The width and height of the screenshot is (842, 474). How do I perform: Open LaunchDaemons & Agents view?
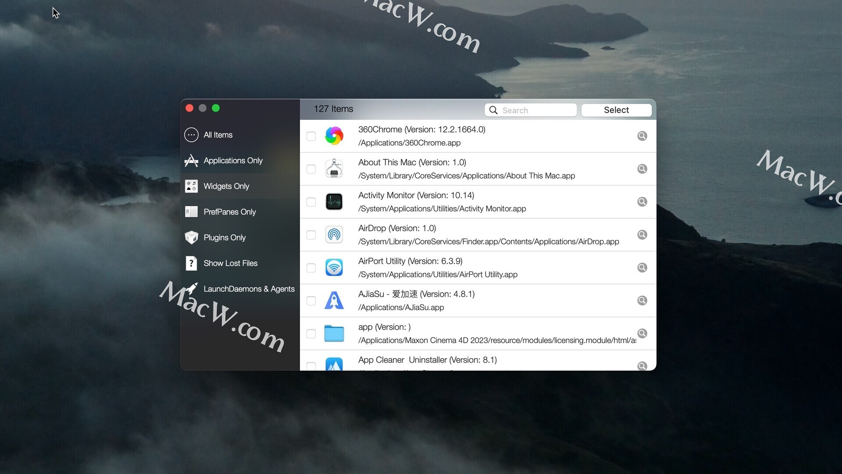tap(240, 289)
